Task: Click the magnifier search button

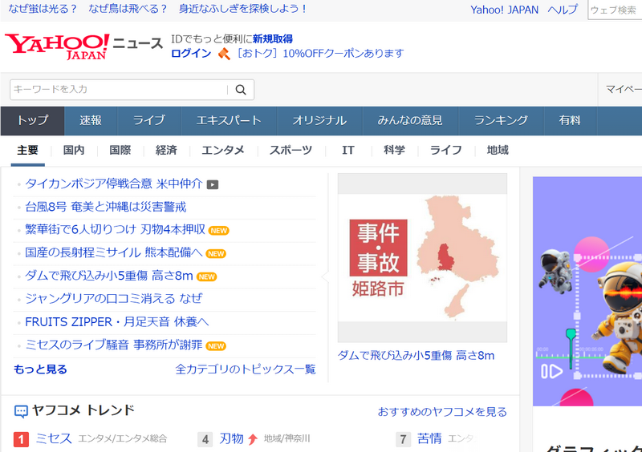Action: pos(241,90)
